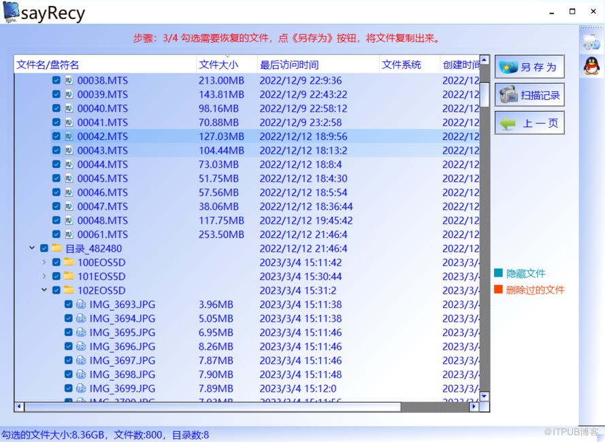This screenshot has width=605, height=442.
Task: Click the horizontal scrollbar thumb
Action: [x=212, y=406]
